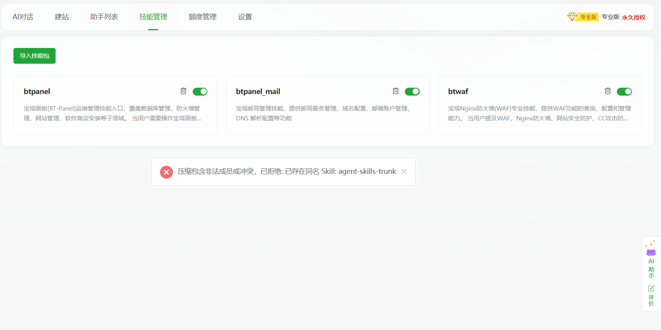Click the btwaf skill title
Screen dimensions: 661x330
[458, 91]
